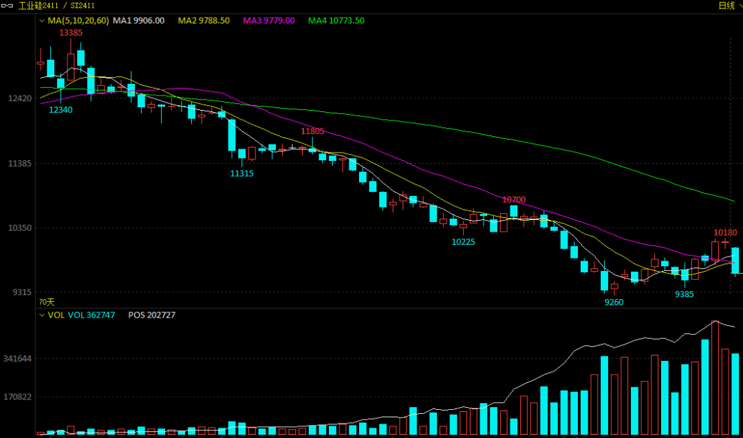Select the MA4 10773.50 legend value
Screen dimensions: 743x438
336,21
